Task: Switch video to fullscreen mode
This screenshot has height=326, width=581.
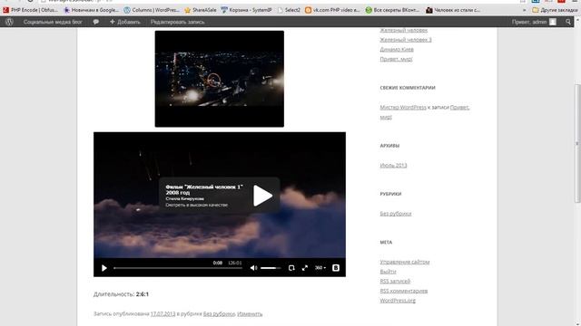Action: coord(305,268)
